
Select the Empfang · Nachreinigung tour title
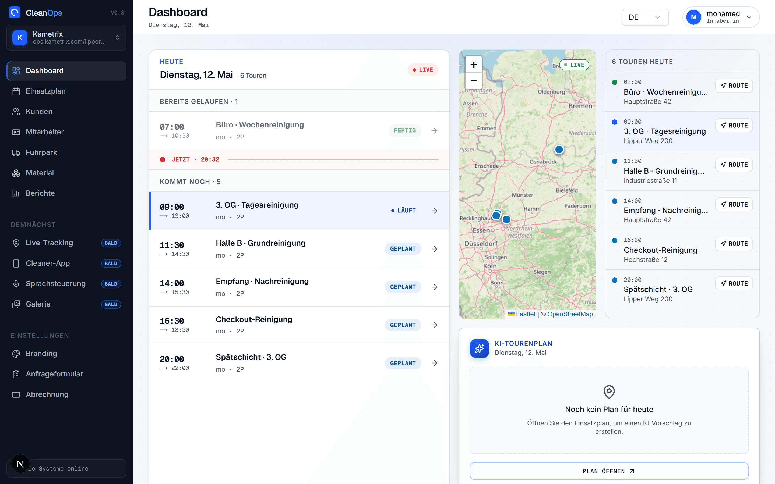click(262, 281)
